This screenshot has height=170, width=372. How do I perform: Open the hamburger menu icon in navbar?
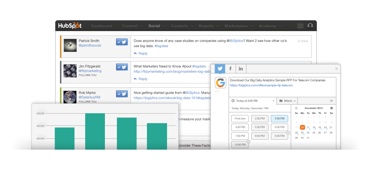click(300, 26)
